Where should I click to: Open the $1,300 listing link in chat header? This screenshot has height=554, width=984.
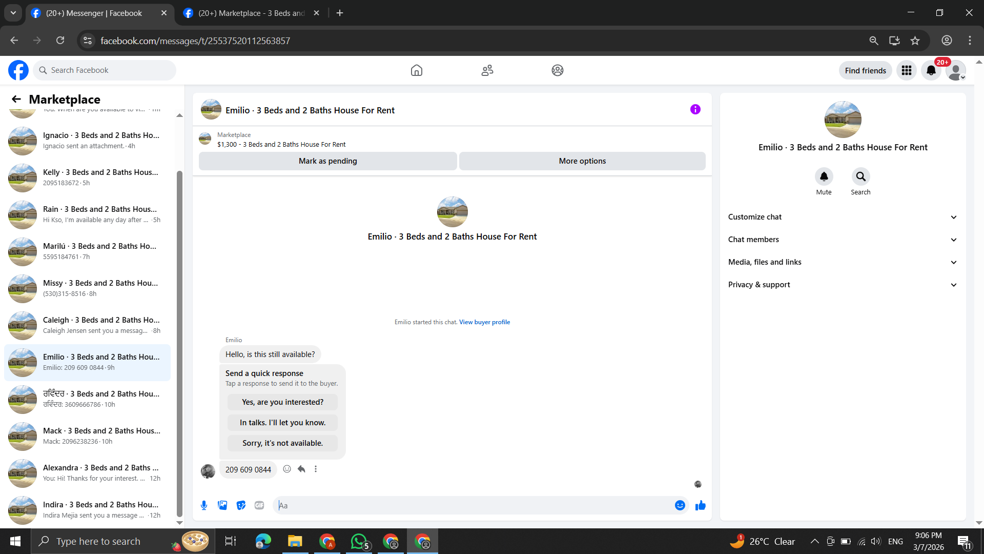(281, 145)
